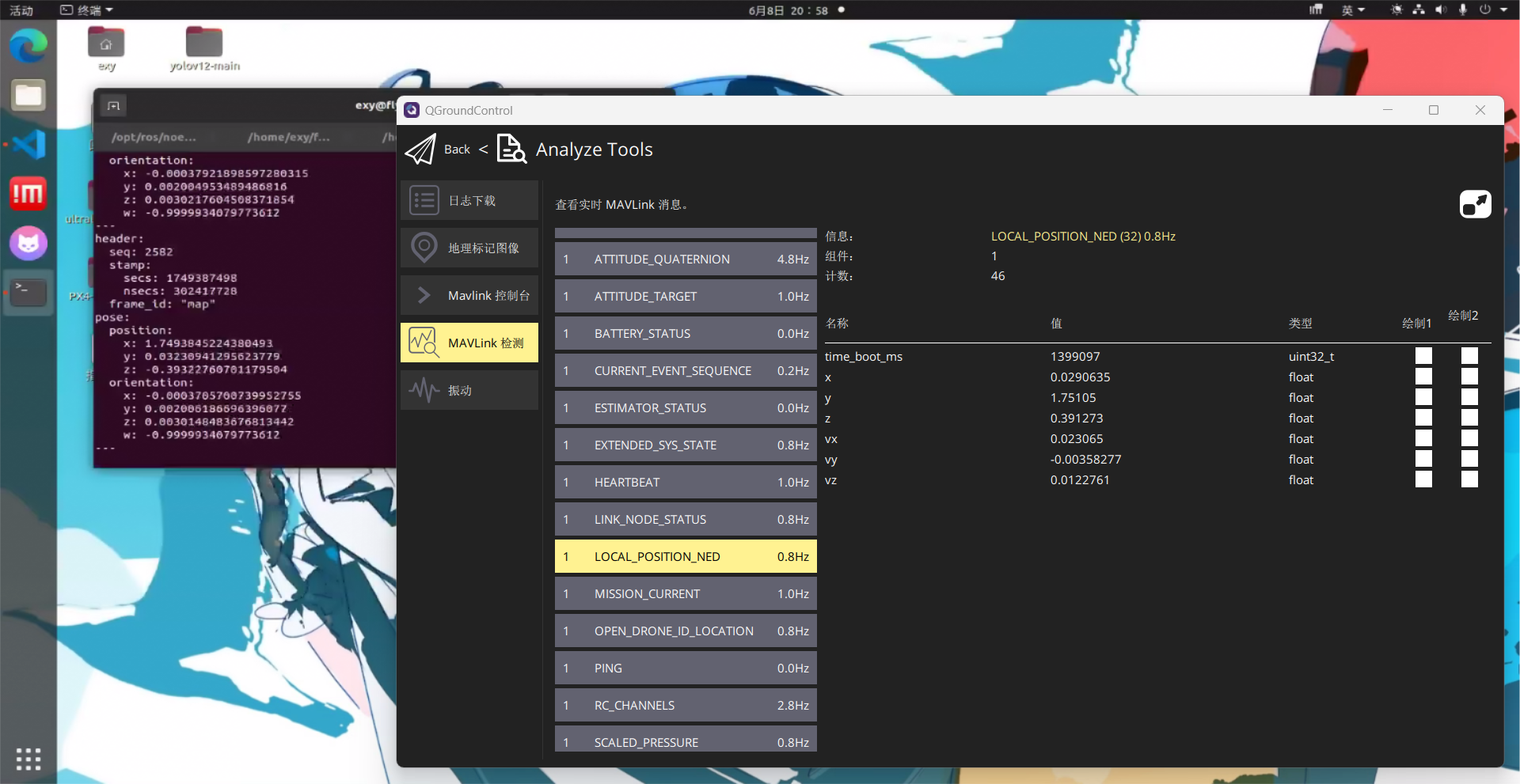This screenshot has width=1520, height=784.
Task: Check 绘制1 plot box for time_boot_ms
Action: tap(1423, 356)
